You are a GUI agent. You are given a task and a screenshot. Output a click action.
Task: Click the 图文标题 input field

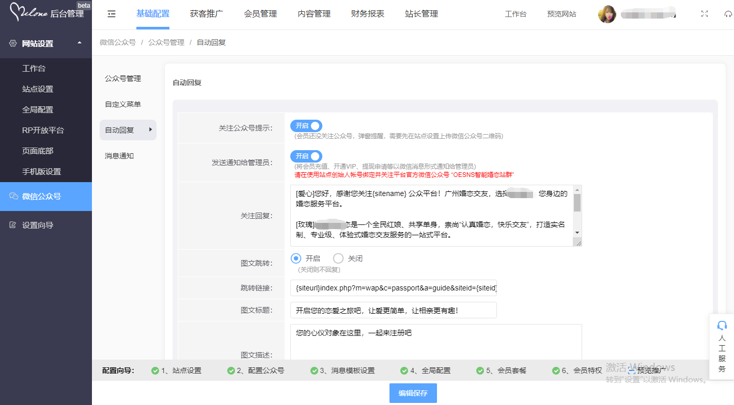pos(394,311)
